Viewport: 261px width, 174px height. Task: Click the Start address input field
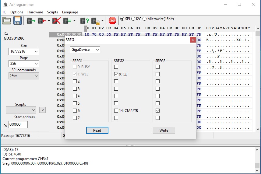tap(18, 124)
